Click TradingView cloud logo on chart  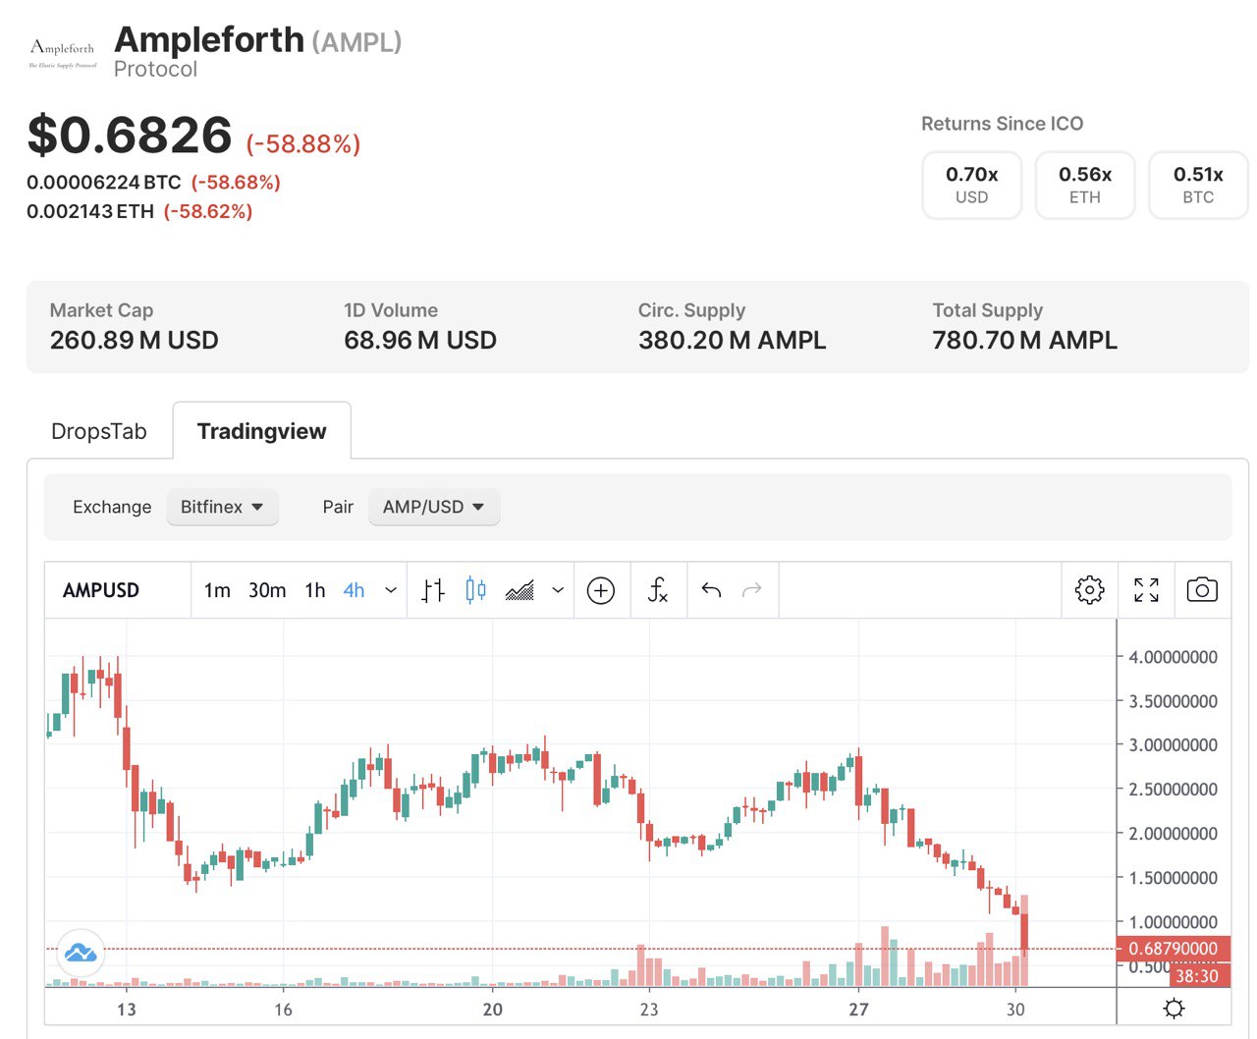(81, 953)
